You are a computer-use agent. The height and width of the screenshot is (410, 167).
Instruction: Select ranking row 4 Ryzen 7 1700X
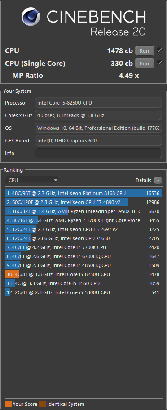pos(83,220)
